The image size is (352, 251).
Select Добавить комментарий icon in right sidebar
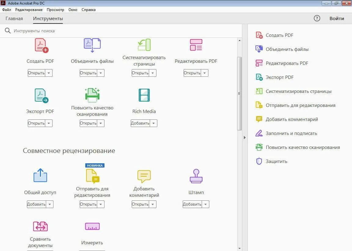point(259,119)
